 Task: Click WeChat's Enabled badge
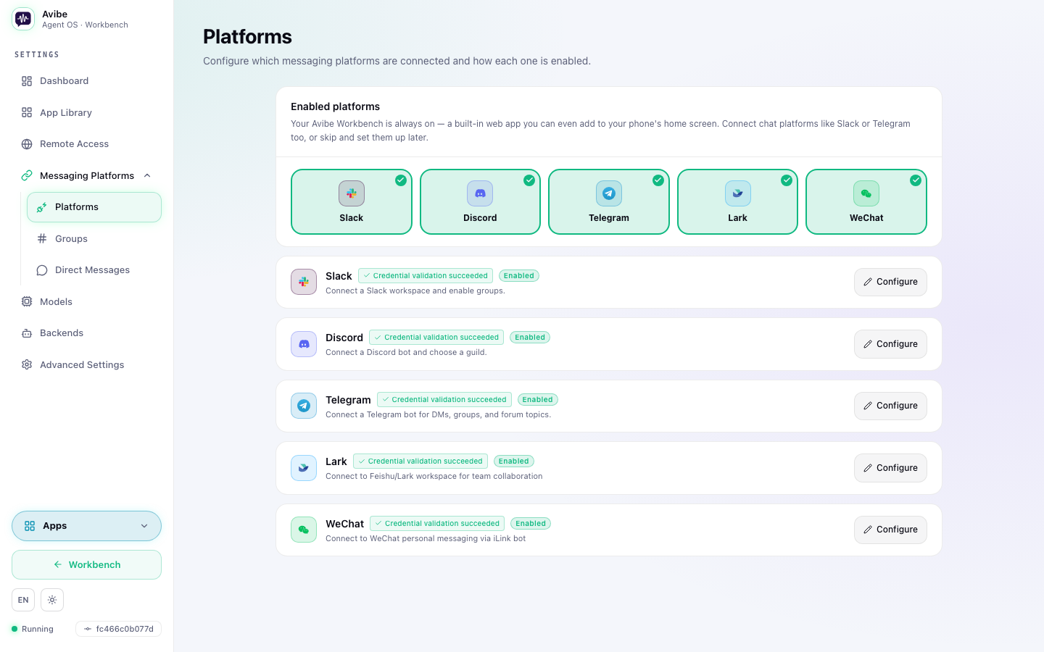coord(531,524)
